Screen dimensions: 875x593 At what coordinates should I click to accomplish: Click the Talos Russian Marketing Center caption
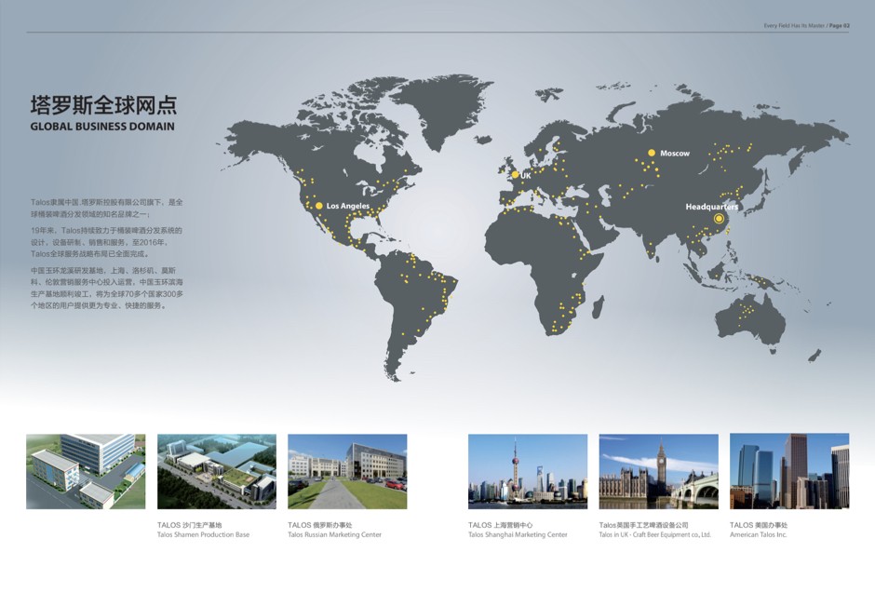334,534
